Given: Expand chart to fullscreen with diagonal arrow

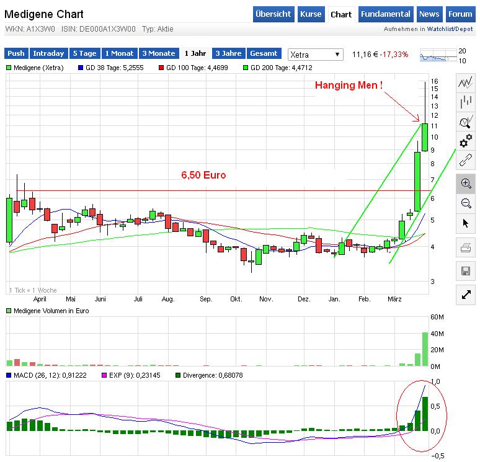Looking at the screenshot, I should click(x=466, y=295).
